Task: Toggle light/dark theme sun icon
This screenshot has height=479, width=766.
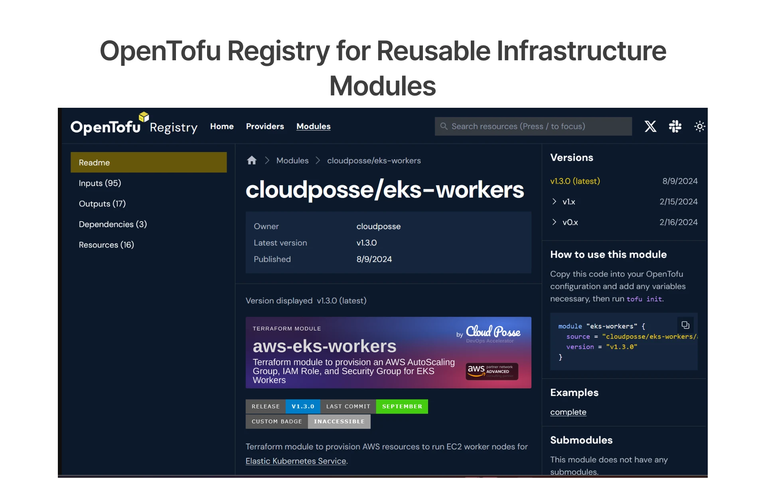Action: coord(699,127)
